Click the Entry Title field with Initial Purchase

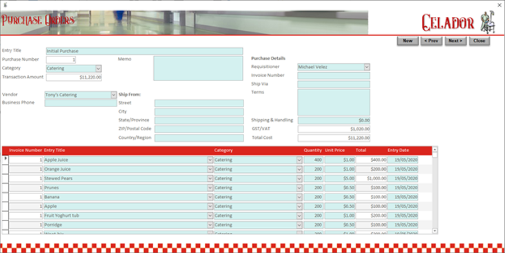(144, 51)
